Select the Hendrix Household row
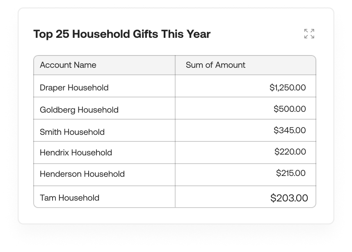 (76, 153)
